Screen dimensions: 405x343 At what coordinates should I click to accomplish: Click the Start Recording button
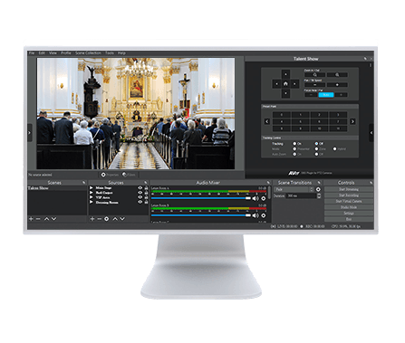(349, 195)
